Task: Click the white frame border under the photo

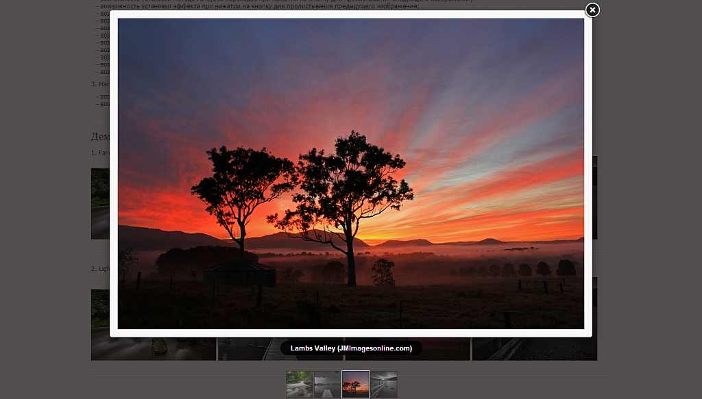Action: [351, 333]
